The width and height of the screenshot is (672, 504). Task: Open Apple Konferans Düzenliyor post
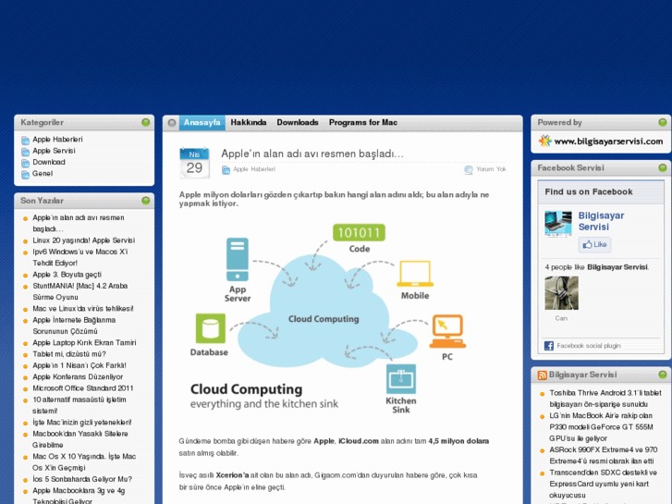click(78, 376)
